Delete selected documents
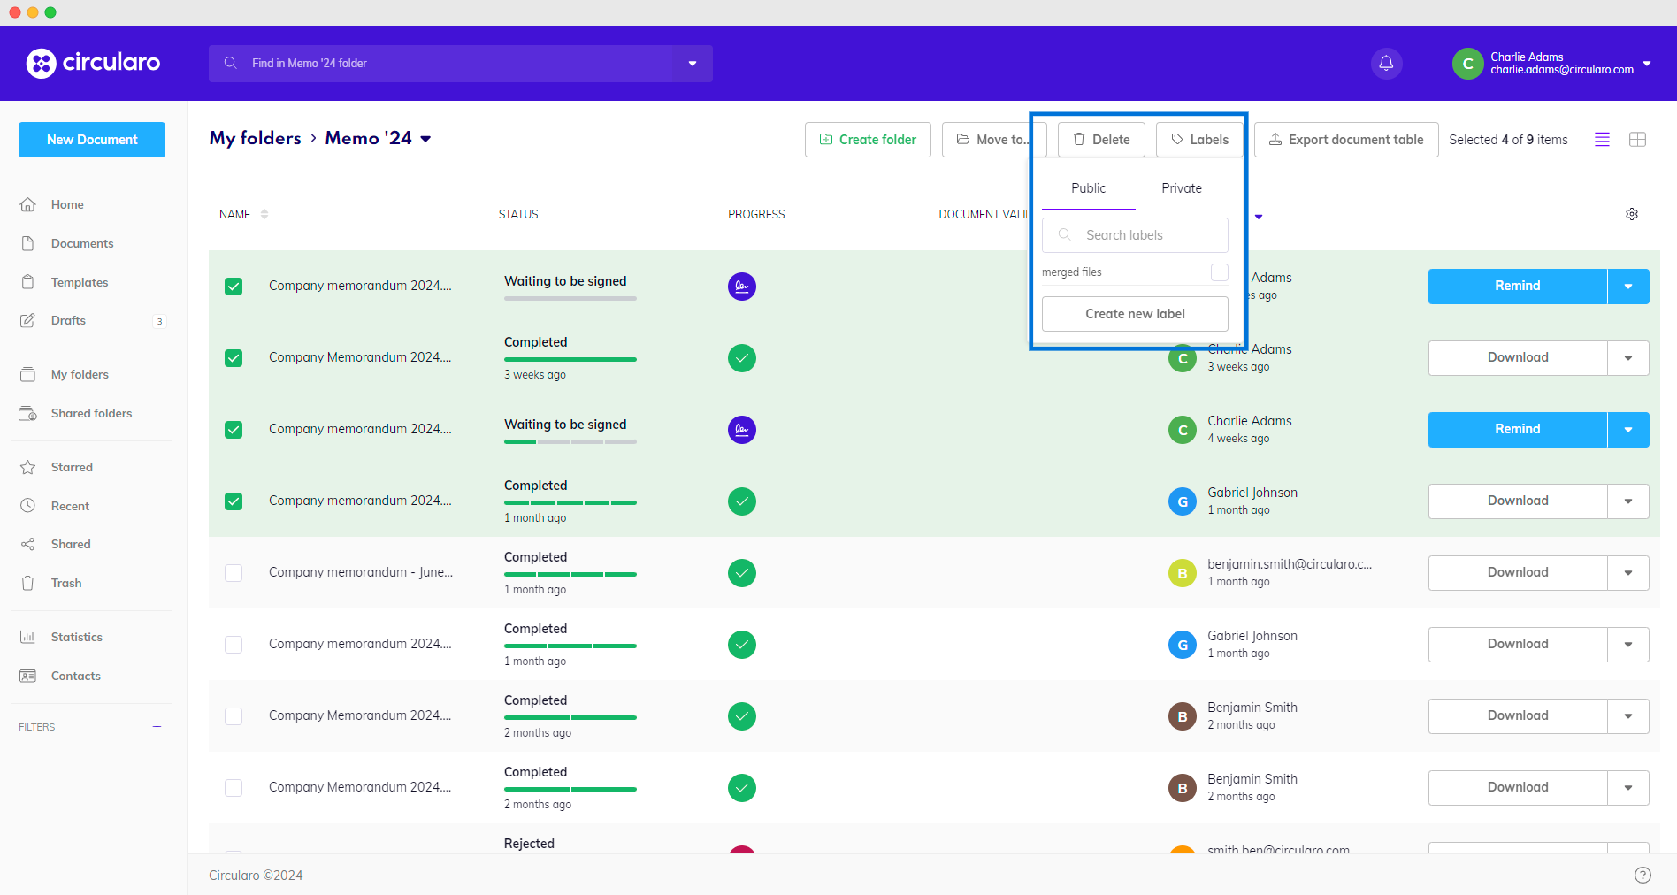 point(1101,140)
